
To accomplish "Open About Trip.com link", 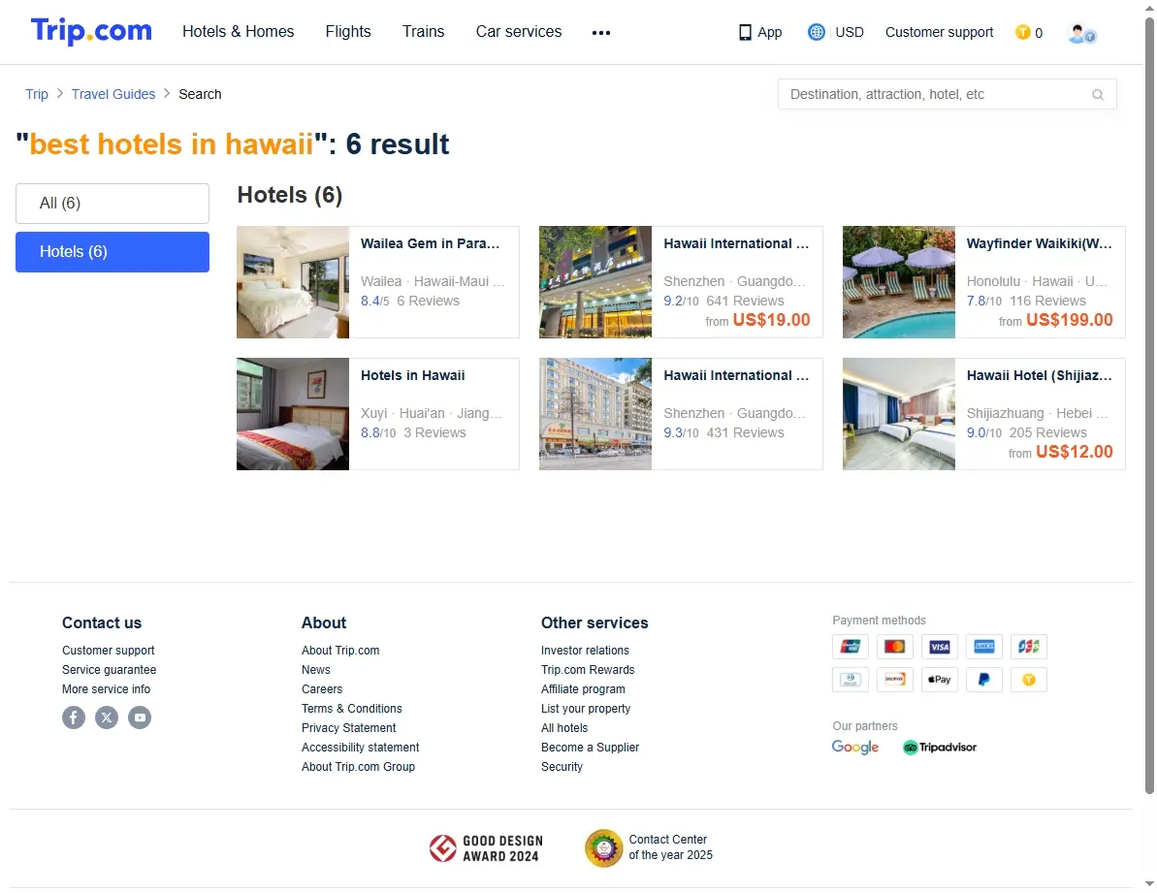I will (340, 651).
